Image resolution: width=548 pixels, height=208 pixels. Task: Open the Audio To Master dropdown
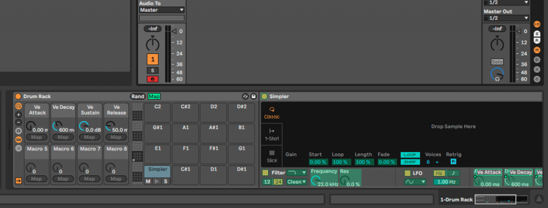point(162,10)
